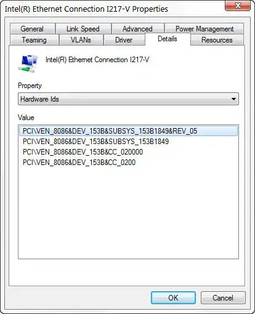
Task: Open the Power Management tab
Action: point(204,29)
